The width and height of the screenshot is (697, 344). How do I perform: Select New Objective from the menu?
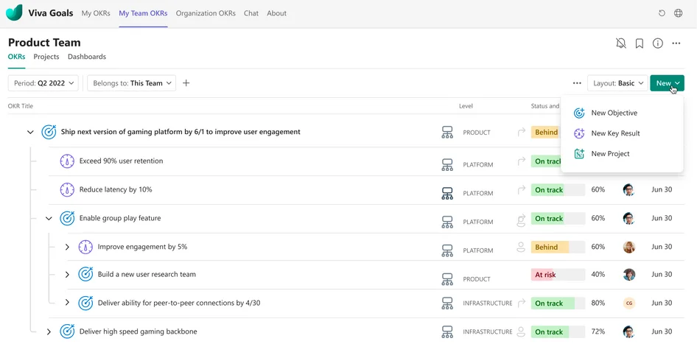tap(614, 113)
